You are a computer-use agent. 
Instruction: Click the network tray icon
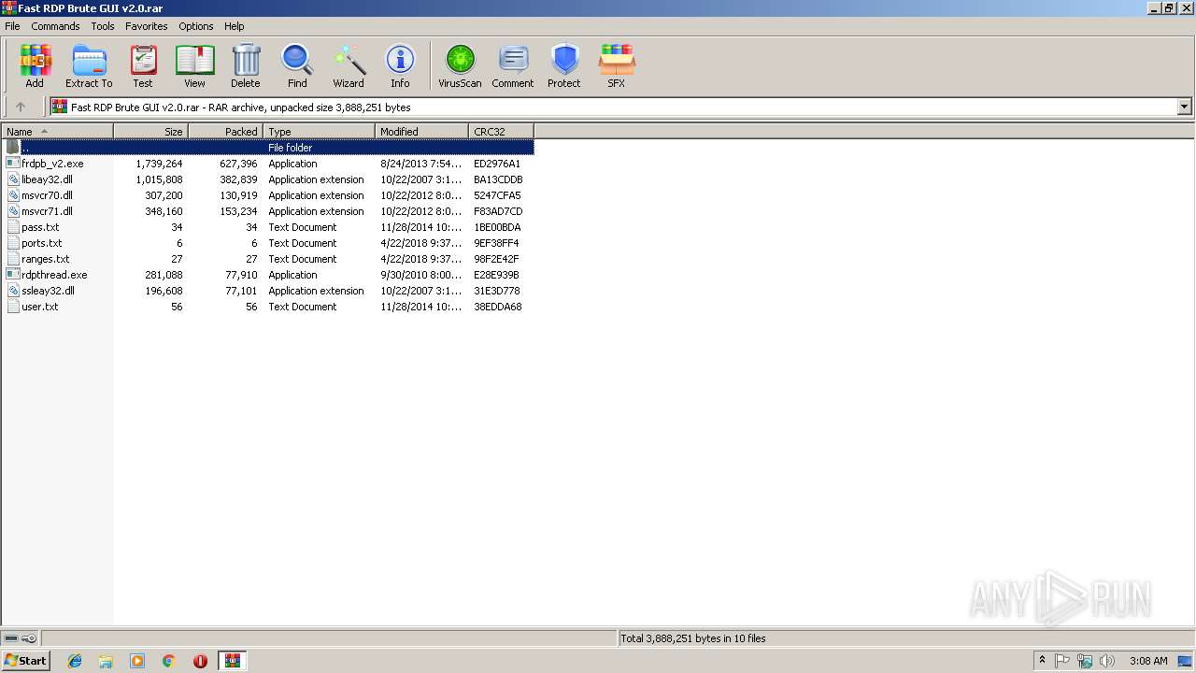(x=1085, y=661)
